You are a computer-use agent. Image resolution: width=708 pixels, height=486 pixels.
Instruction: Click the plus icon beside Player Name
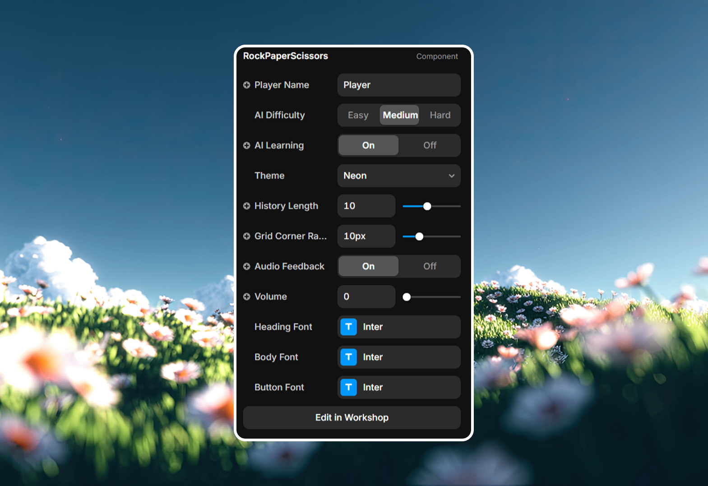(x=246, y=85)
